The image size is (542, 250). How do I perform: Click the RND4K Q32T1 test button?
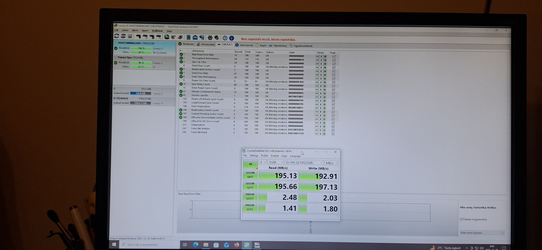point(250,197)
